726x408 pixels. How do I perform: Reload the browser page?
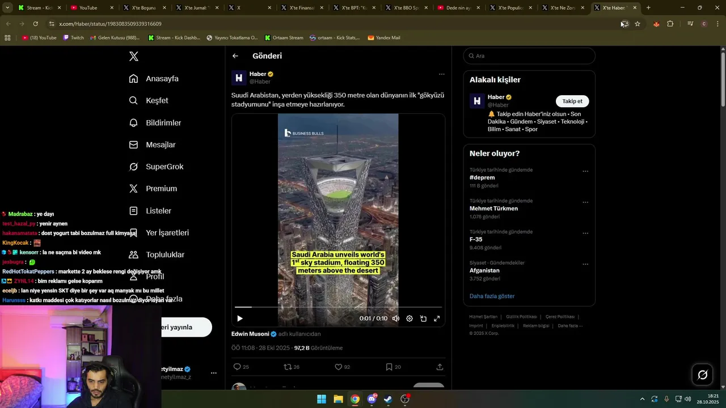click(x=35, y=24)
